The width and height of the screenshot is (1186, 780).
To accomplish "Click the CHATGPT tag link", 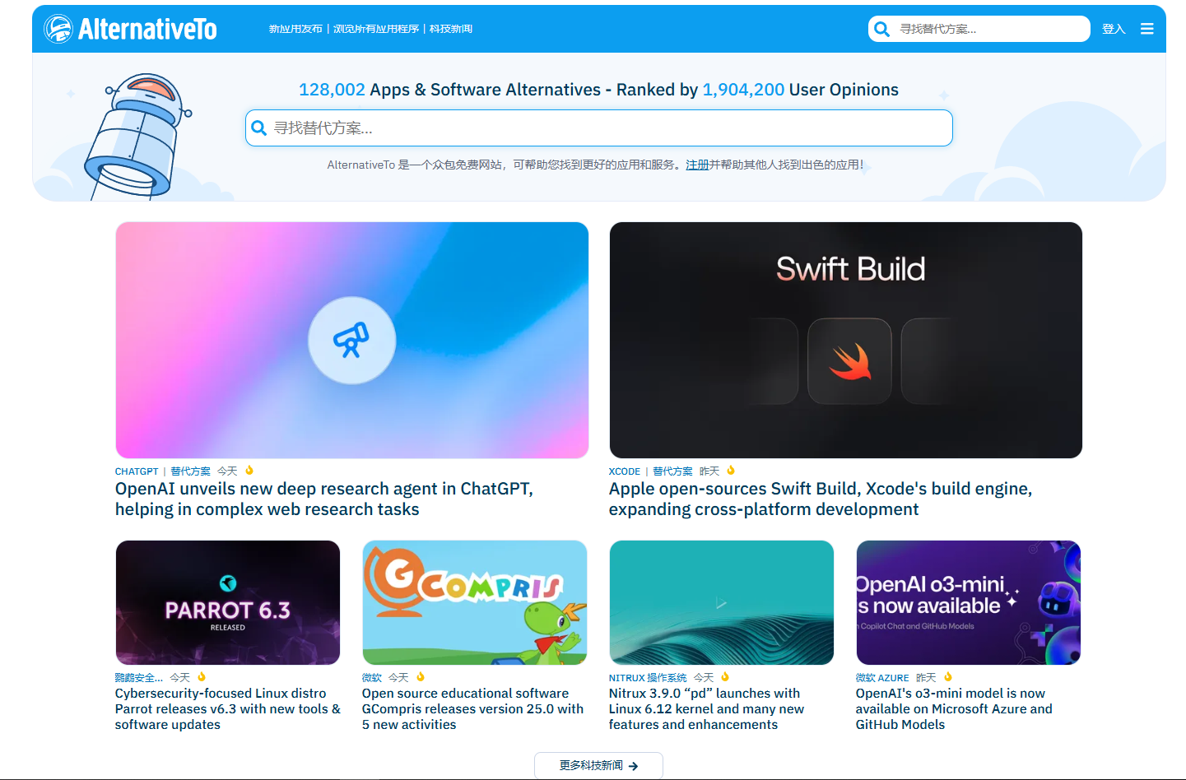I will click(137, 471).
